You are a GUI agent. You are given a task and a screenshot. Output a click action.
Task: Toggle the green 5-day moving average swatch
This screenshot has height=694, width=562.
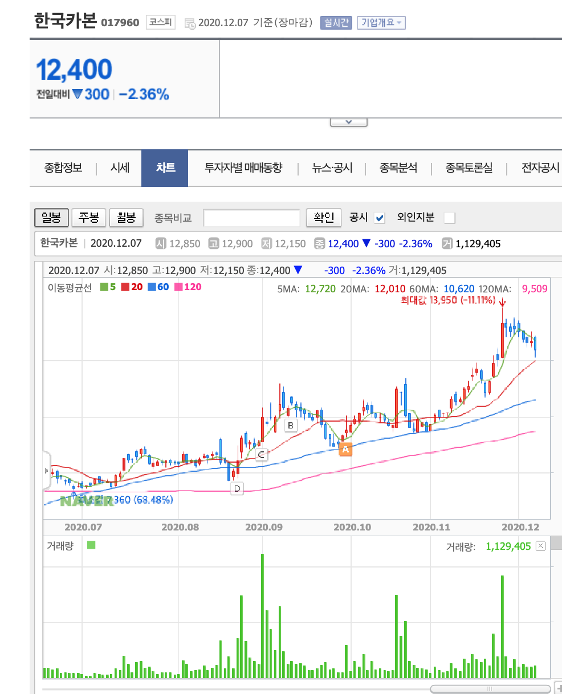coord(104,287)
